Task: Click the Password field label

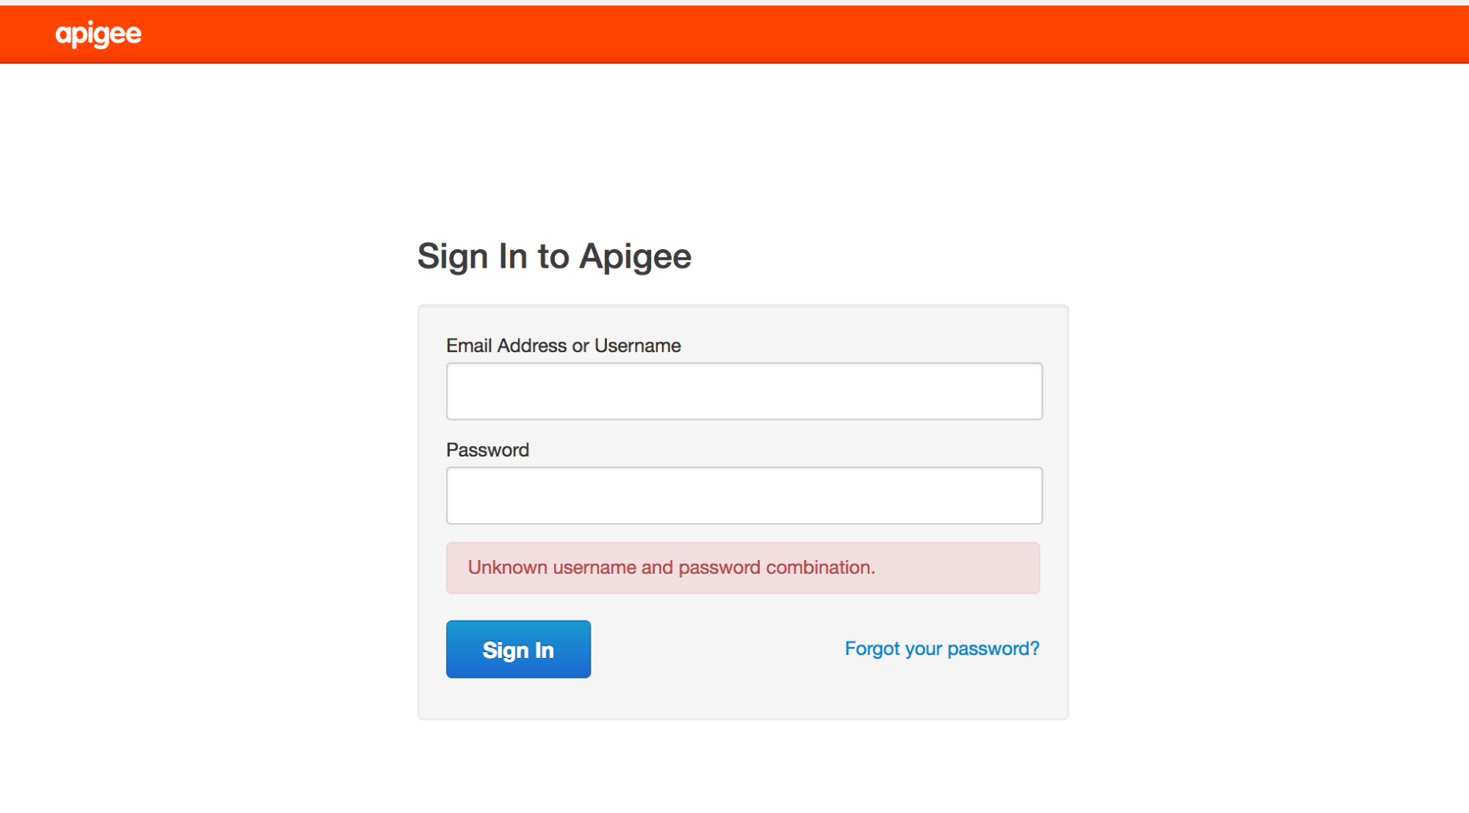Action: 487,450
